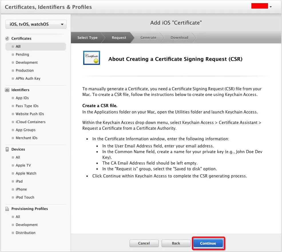This screenshot has height=252, width=282.
Task: Click the Certificate image thumbnail
Action: pos(92,58)
